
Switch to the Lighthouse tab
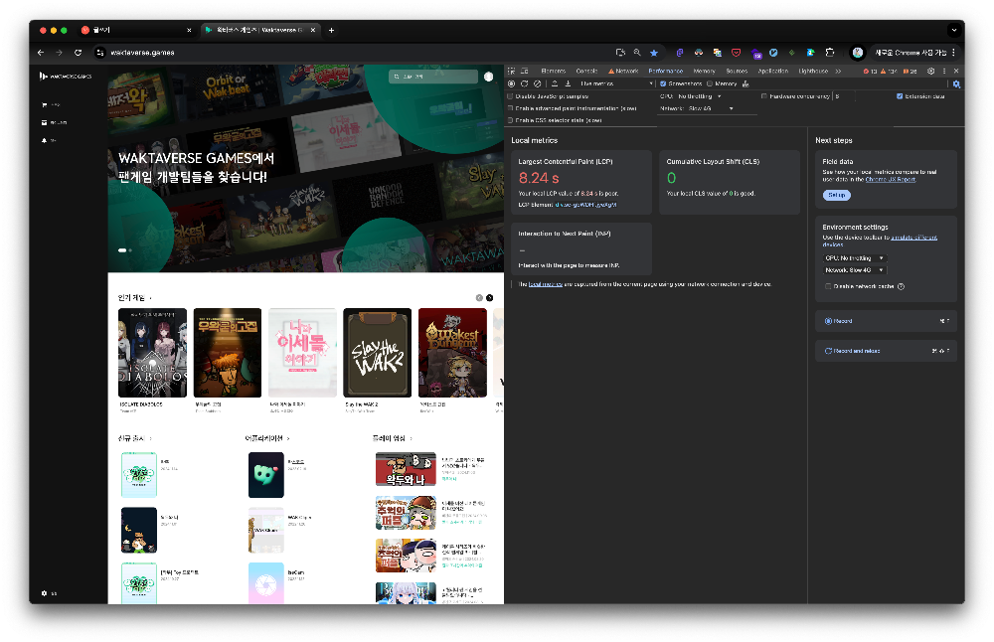click(x=813, y=71)
